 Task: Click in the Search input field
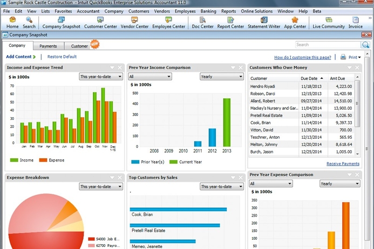click(x=328, y=45)
